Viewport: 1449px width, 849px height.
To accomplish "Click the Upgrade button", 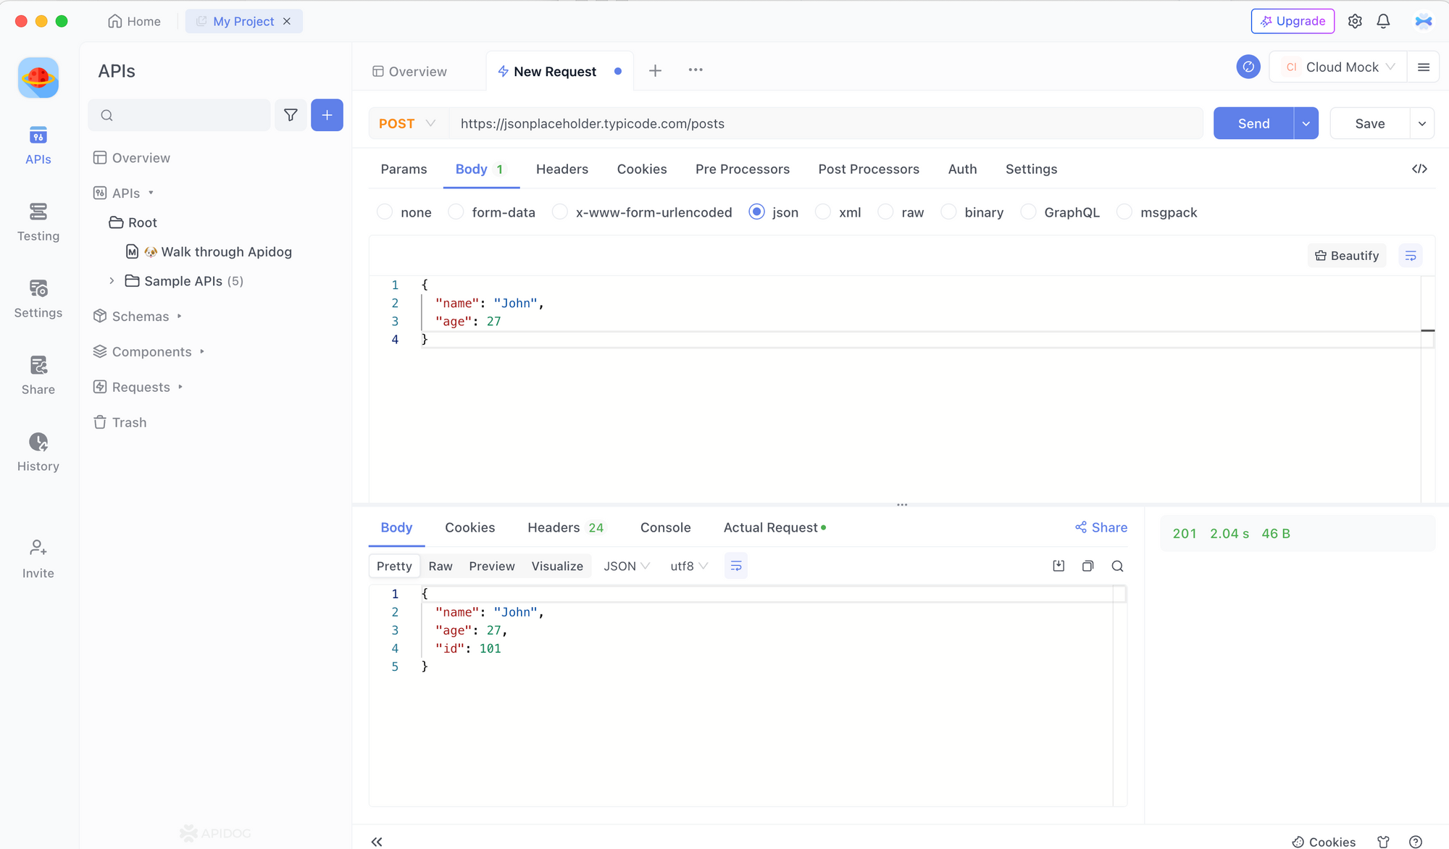I will [1293, 21].
